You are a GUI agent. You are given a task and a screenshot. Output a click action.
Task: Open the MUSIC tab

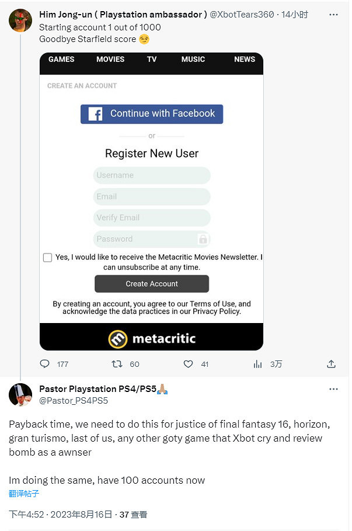coord(193,60)
